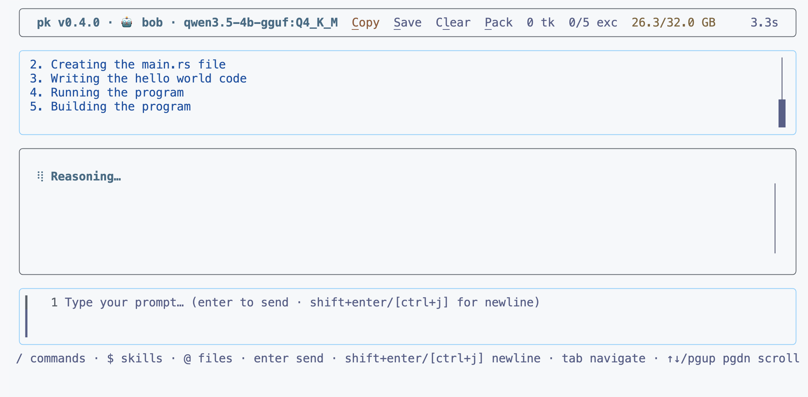This screenshot has width=808, height=397.
Task: Click the '$ skills' hint in footer
Action: point(135,358)
